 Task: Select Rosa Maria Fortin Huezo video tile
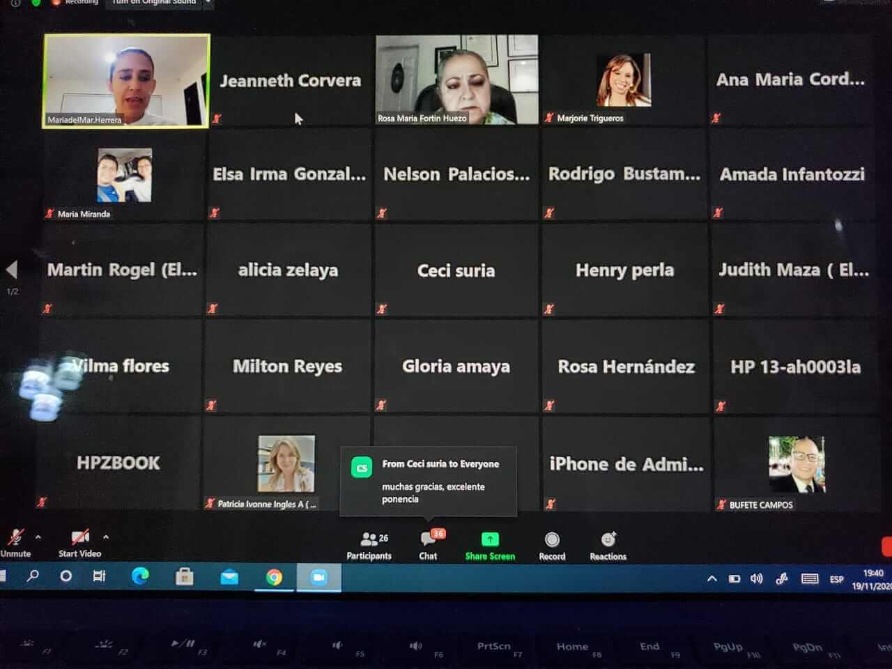(457, 79)
